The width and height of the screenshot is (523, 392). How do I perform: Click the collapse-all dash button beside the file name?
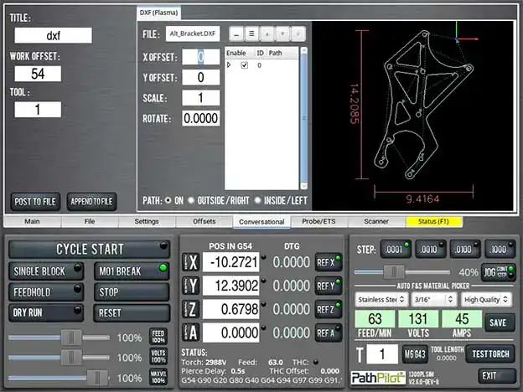pyautogui.click(x=236, y=34)
